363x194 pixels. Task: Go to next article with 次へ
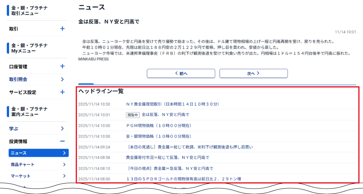point(253,73)
